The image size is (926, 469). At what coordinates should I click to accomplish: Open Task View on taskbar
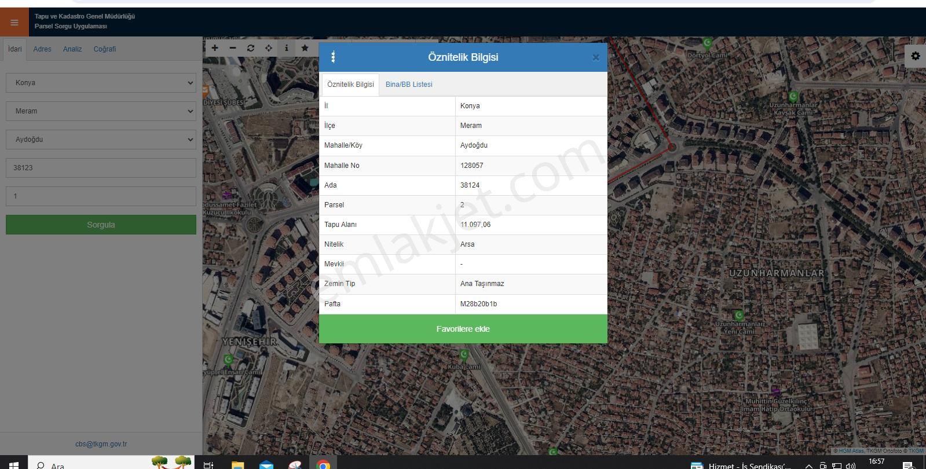[208, 464]
